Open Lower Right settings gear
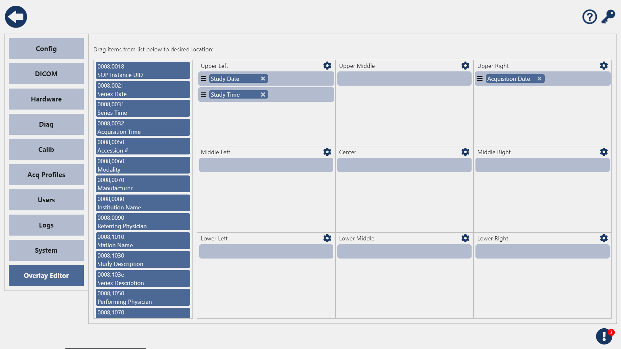Viewport: 621px width, 349px height. tap(604, 238)
